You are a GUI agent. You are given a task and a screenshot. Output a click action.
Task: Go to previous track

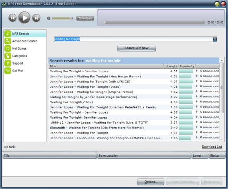(13, 18)
